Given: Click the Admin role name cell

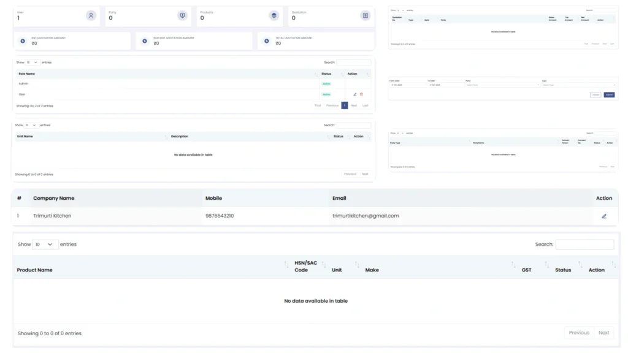Looking at the screenshot, I should [24, 83].
